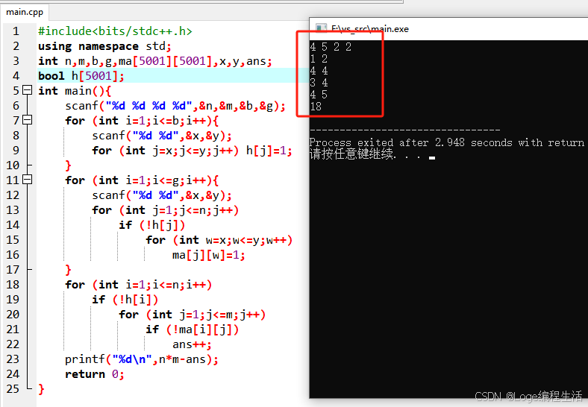Image resolution: width=588 pixels, height=407 pixels.
Task: Click the variable declaration on line 3
Action: (x=155, y=60)
